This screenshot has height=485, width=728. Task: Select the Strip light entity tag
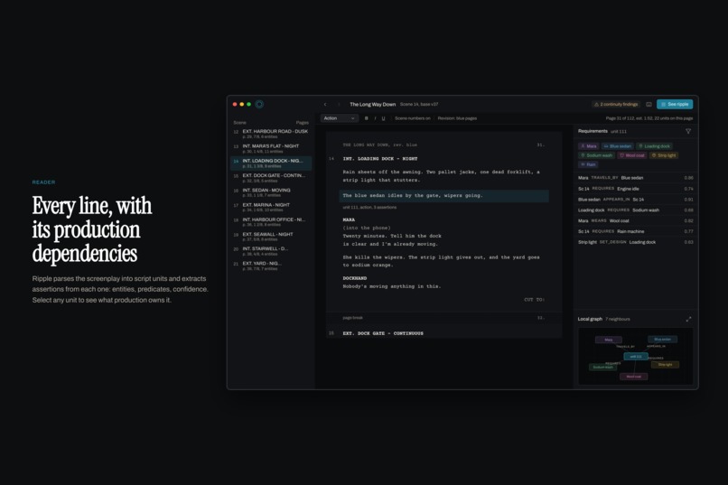click(x=664, y=155)
